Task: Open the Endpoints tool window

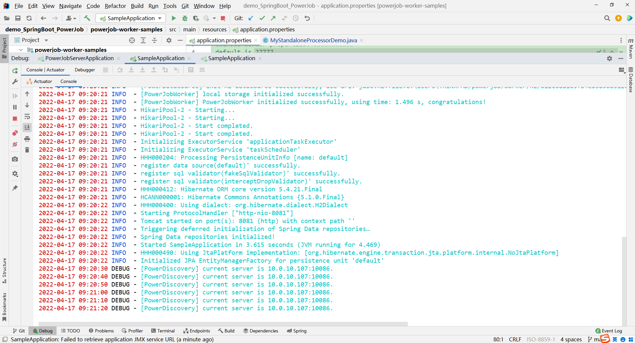Action: (x=197, y=331)
